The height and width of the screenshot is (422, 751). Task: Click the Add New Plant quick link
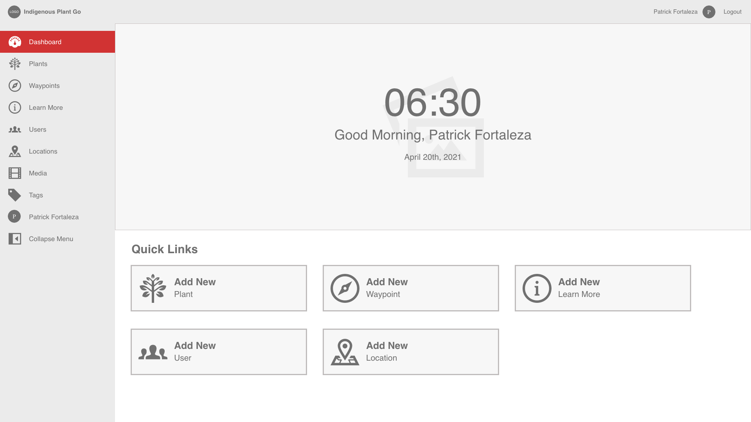(219, 288)
